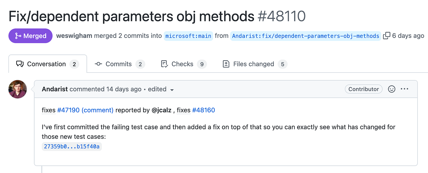Click the copy branch name icon
Viewport: 428px width, 173px height.
387,36
